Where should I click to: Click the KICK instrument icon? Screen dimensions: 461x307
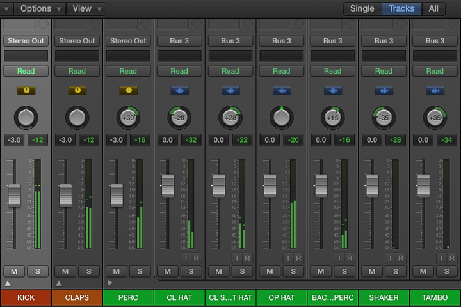click(26, 90)
